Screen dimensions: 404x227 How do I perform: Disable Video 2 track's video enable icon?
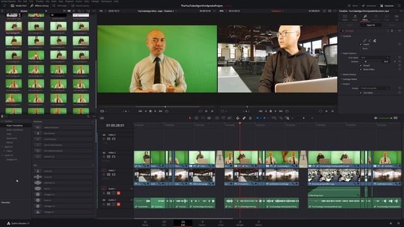114,156
